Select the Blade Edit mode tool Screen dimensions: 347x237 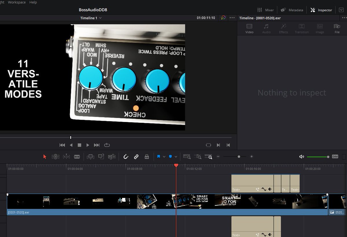click(x=77, y=157)
